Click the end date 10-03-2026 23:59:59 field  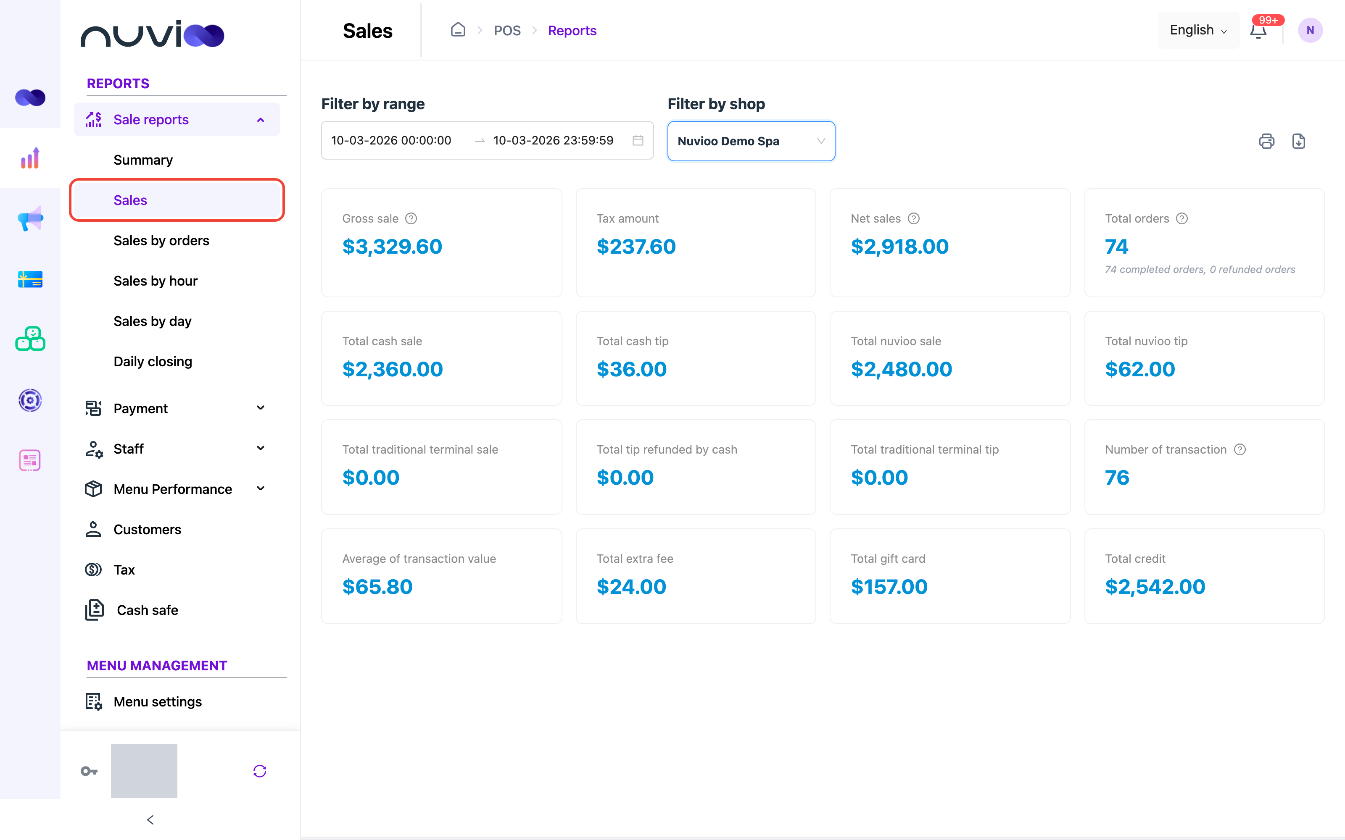point(554,141)
